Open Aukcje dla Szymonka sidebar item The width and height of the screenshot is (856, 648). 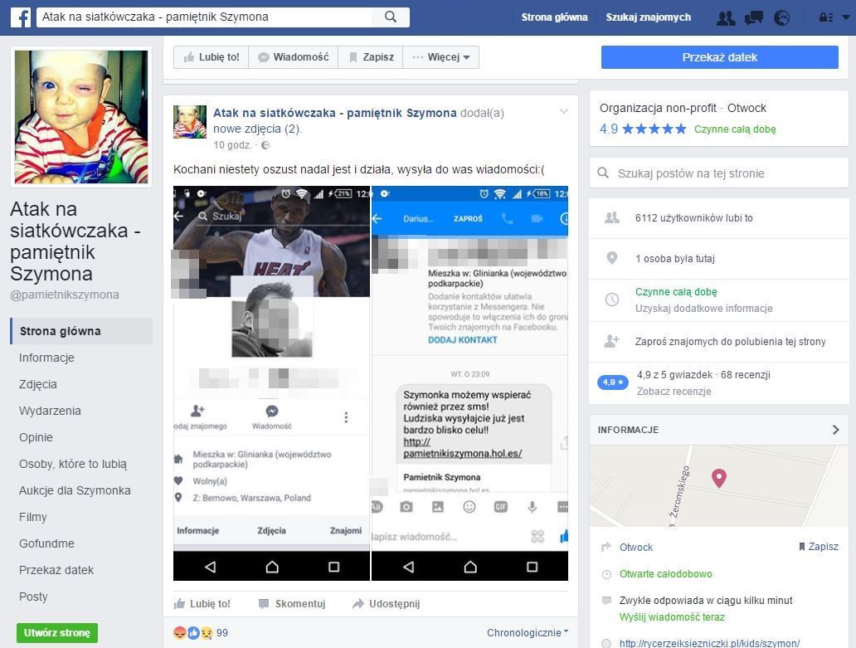pyautogui.click(x=75, y=490)
